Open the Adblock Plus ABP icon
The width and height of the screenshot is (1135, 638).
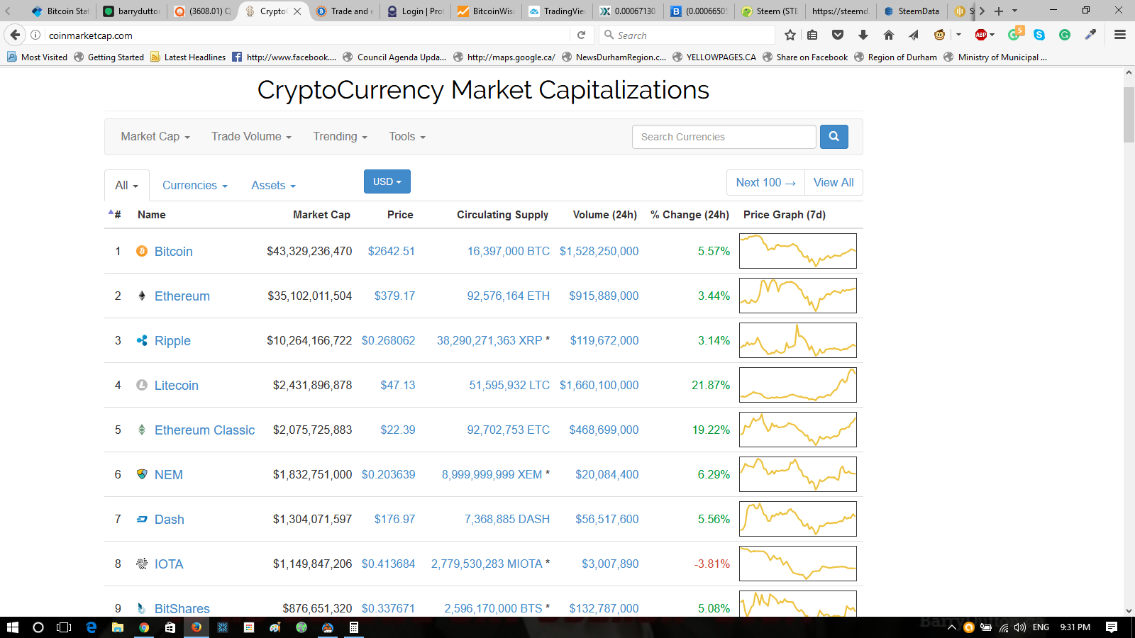click(981, 35)
